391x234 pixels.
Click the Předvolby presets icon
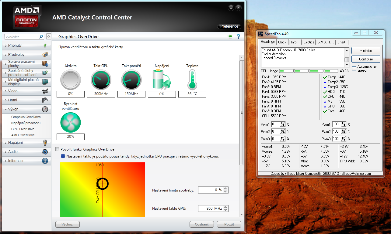pyautogui.click(x=45, y=55)
